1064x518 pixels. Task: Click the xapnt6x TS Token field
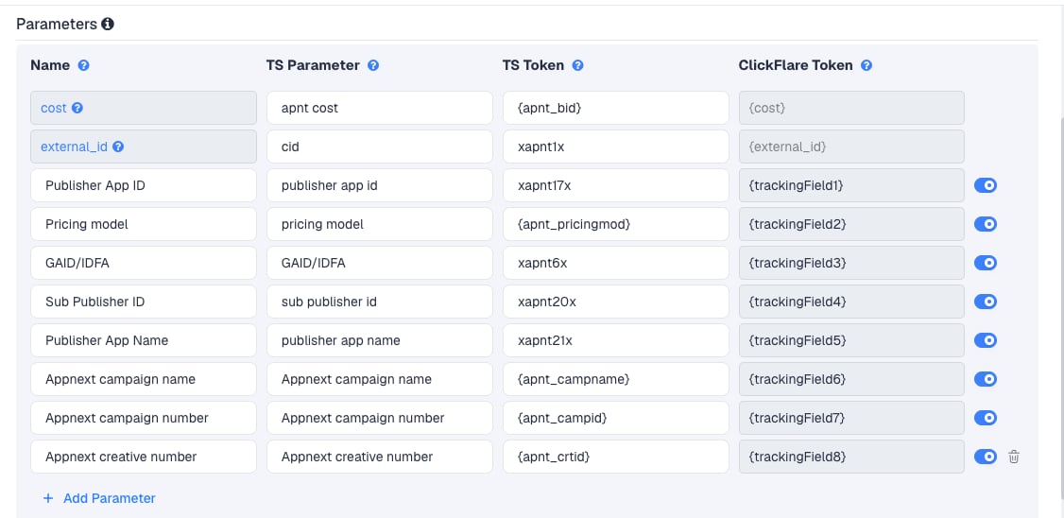(x=616, y=263)
